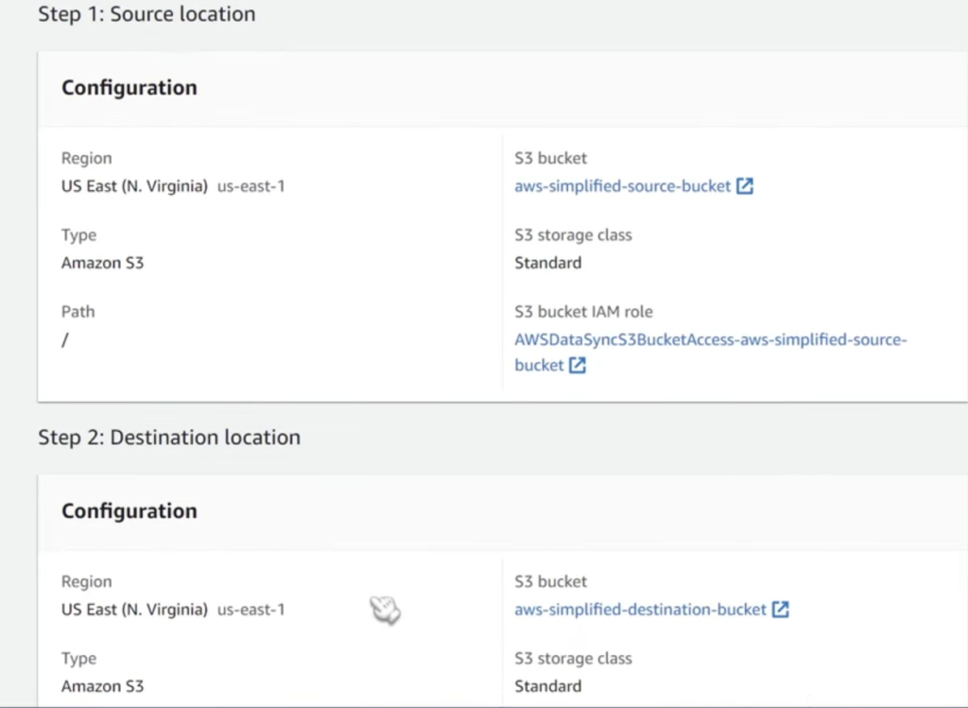
Task: Click the us-east-1 code in destination configuration
Action: pos(251,610)
